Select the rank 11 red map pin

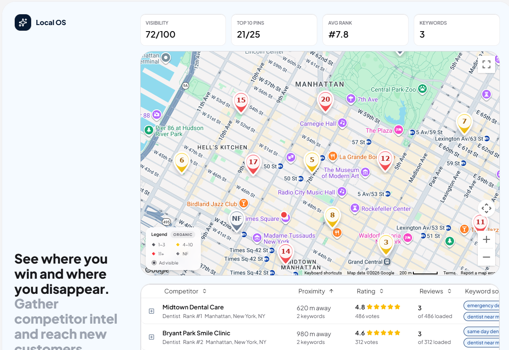480,223
